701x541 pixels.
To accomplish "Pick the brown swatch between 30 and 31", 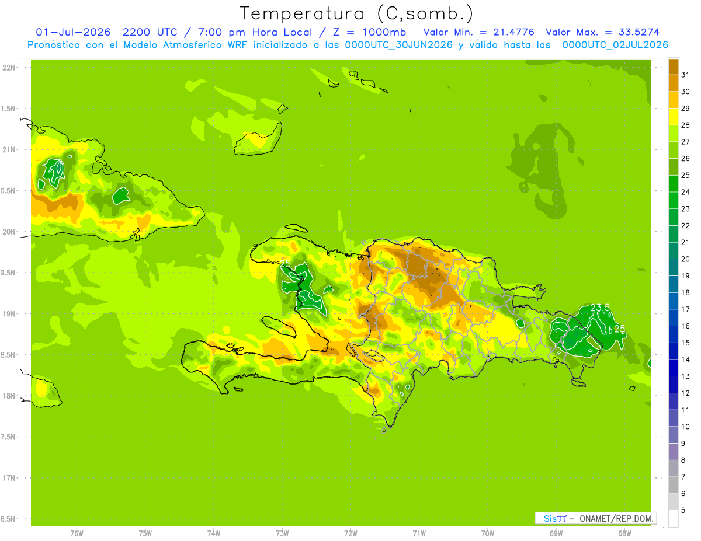I will point(674,83).
